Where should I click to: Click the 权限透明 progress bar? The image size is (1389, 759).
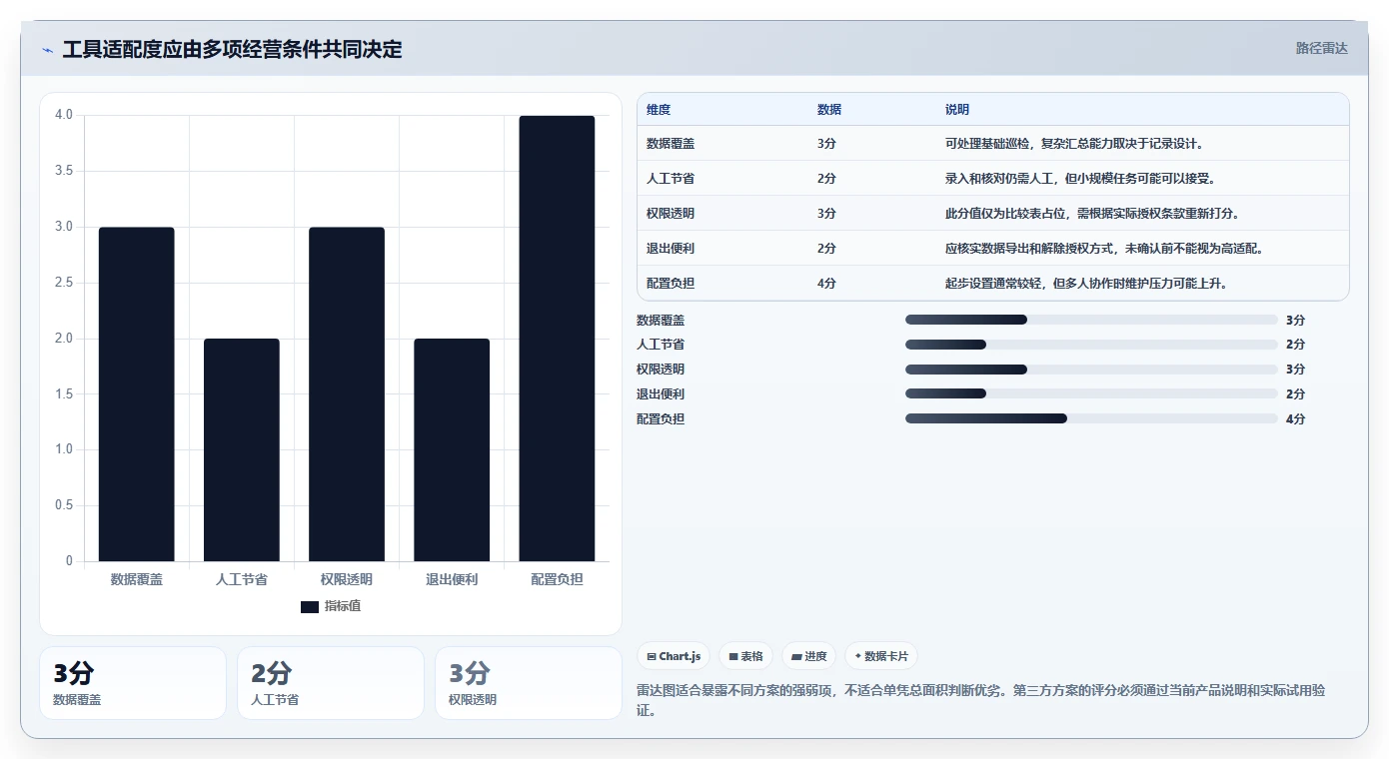pyautogui.click(x=1091, y=370)
